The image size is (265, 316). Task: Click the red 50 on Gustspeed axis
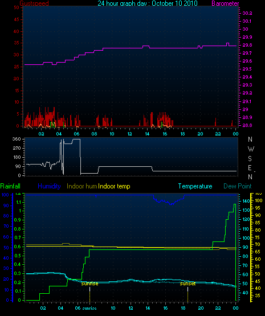coord(17,7)
